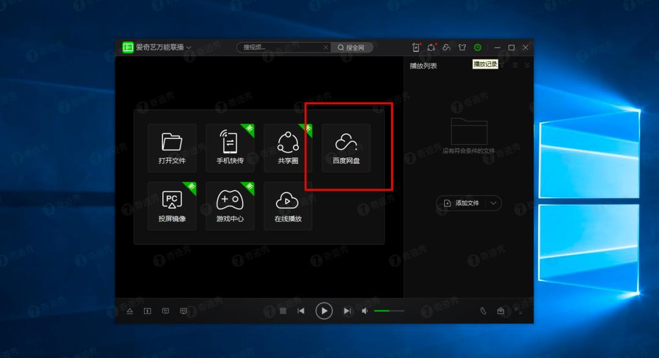This screenshot has height=358, width=659.
Task: Click the 爱奇艺万能联播 title text
Action: (160, 47)
